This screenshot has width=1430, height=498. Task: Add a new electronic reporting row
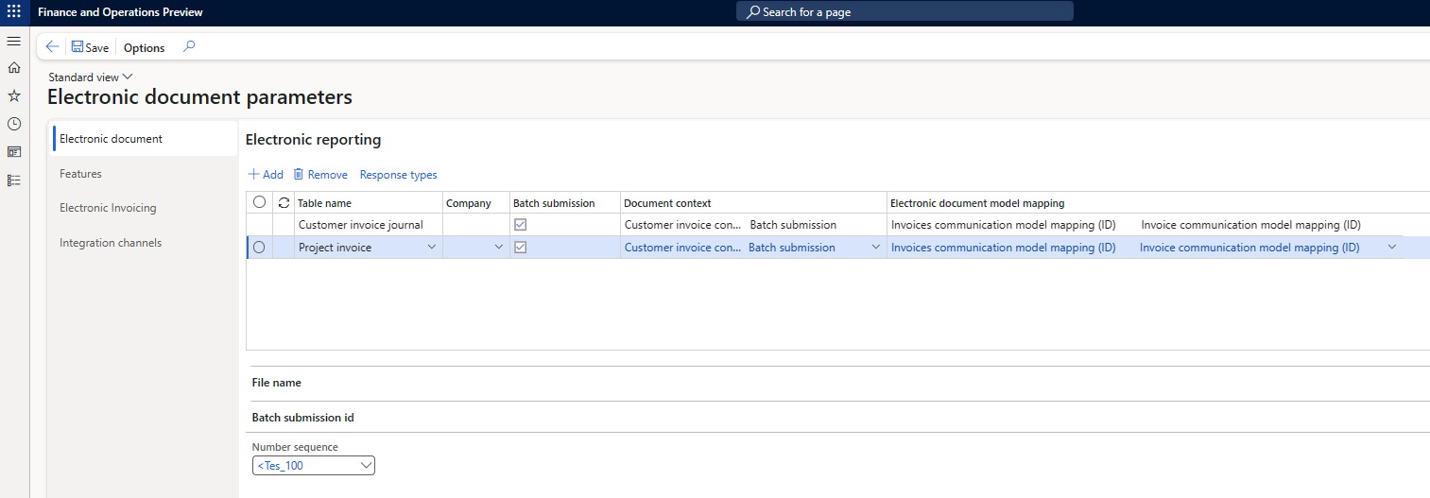[266, 175]
